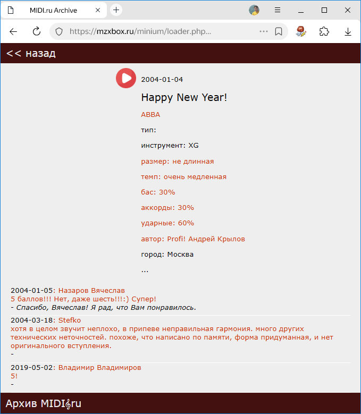Screen dimensions: 361x414
Task: Click the date 2004-01-04
Action: (x=162, y=80)
